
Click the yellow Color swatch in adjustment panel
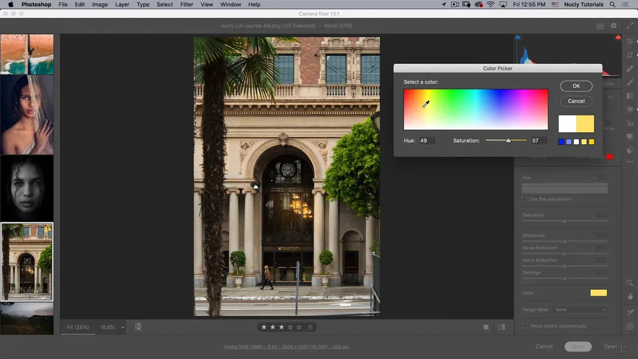click(x=599, y=293)
